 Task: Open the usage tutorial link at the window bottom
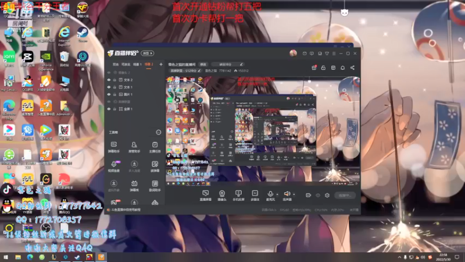click(126, 210)
